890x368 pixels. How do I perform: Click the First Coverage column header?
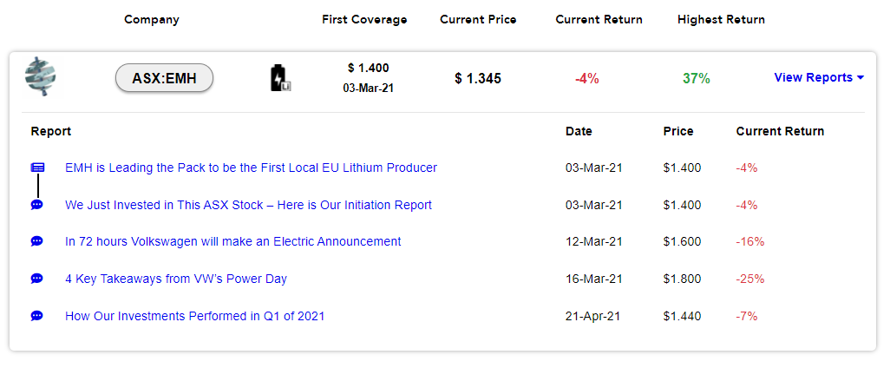tap(364, 19)
